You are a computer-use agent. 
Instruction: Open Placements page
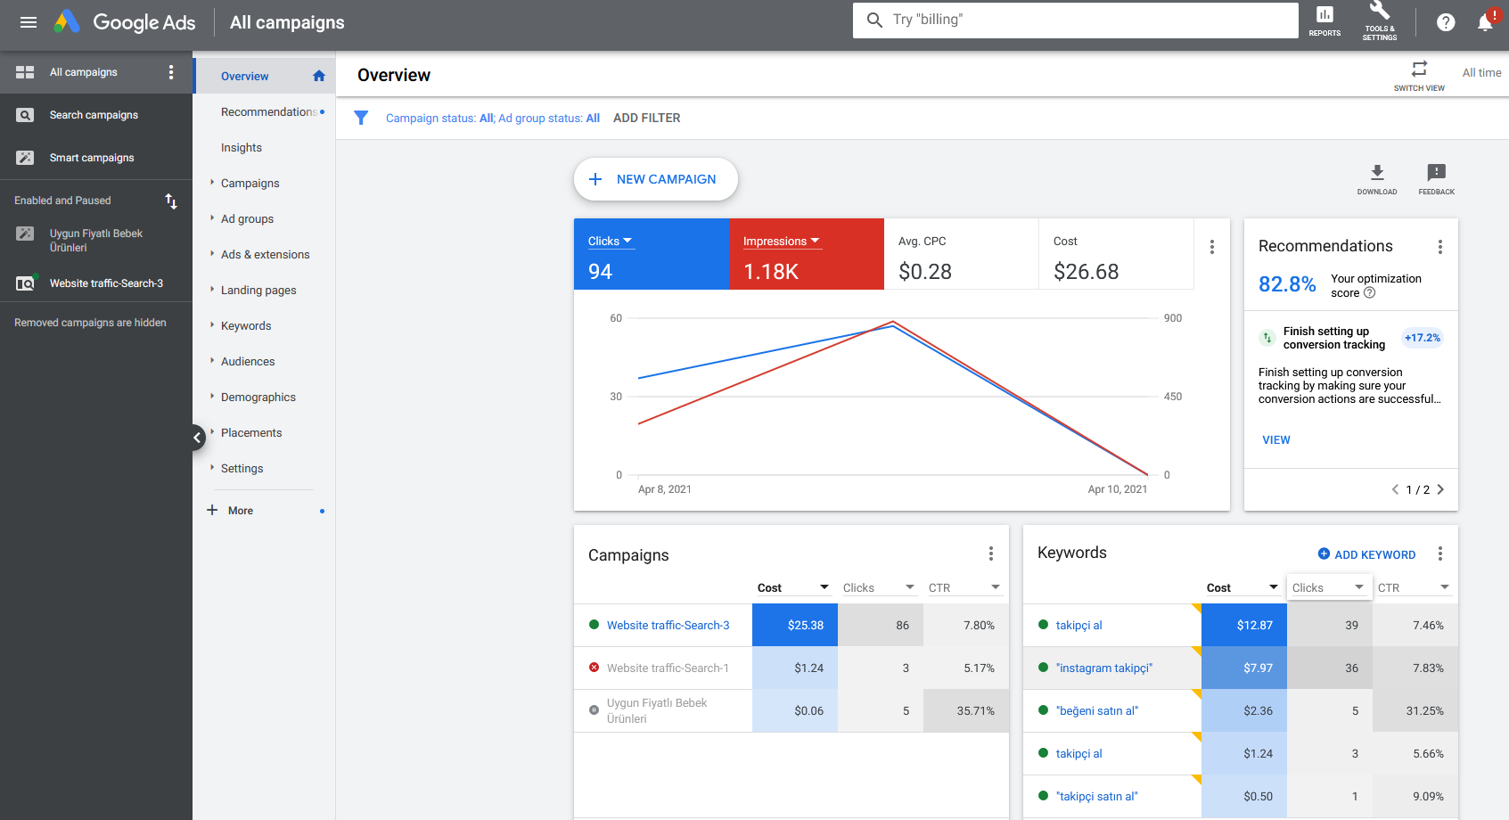[x=251, y=432]
